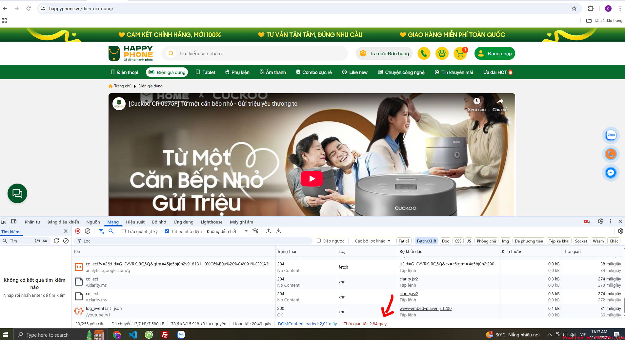
Task: Open DevTools settings gear in top bar
Action: click(x=601, y=222)
